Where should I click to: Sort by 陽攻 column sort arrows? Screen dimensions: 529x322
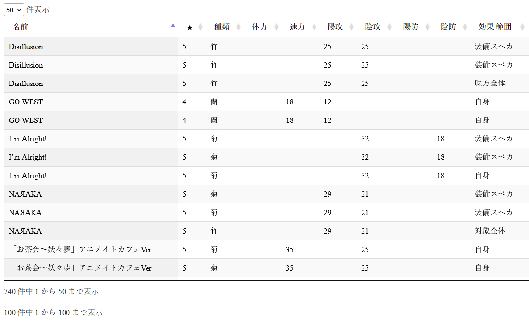point(352,27)
